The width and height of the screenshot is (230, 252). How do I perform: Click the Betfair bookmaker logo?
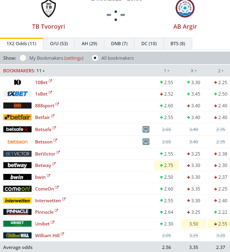point(17,117)
